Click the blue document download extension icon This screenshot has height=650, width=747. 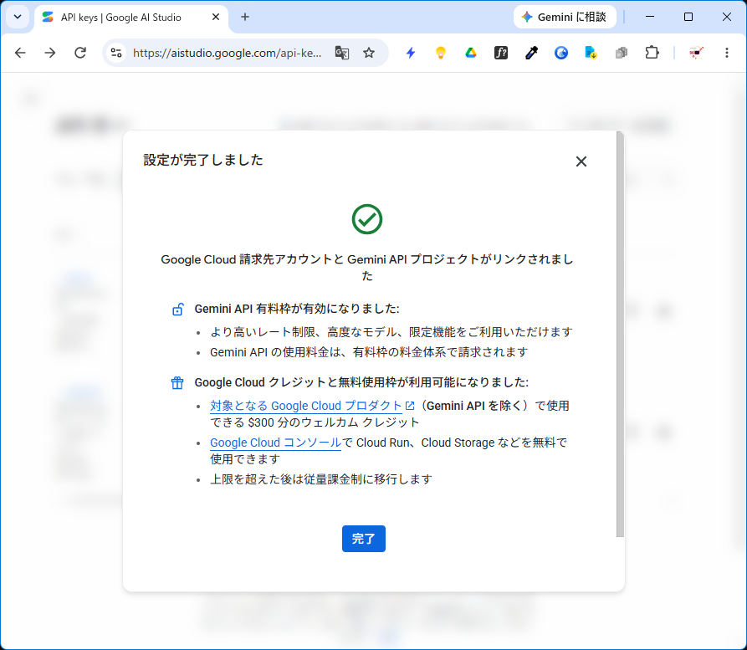591,53
